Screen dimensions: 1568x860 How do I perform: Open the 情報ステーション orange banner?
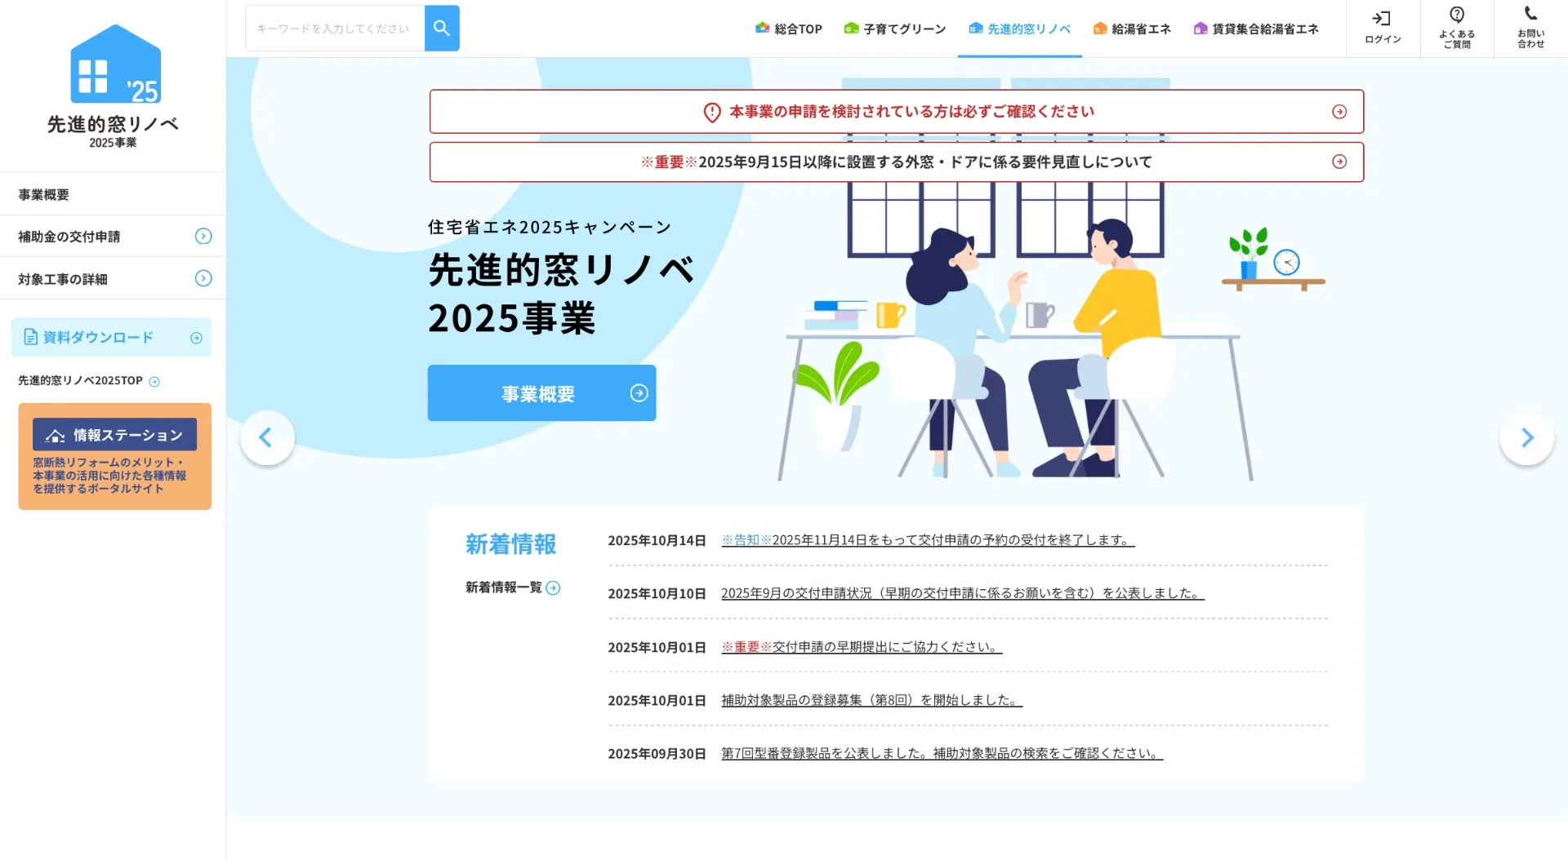[114, 456]
